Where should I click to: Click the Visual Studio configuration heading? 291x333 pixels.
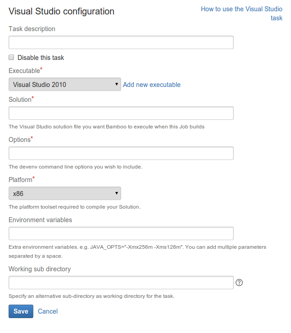tap(61, 11)
